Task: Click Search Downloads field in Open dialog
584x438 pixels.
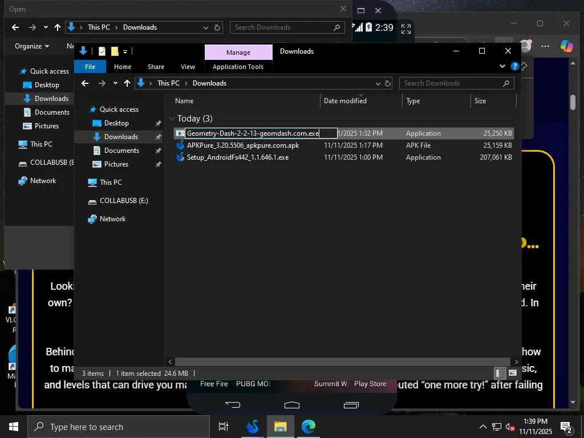Action: [x=287, y=27]
